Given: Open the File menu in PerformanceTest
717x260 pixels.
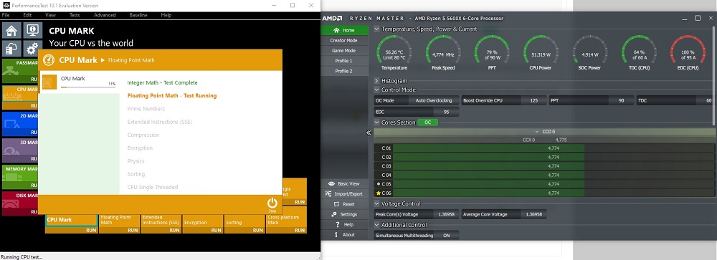Looking at the screenshot, I should point(6,15).
